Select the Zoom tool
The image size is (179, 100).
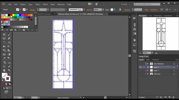[x=9, y=70]
